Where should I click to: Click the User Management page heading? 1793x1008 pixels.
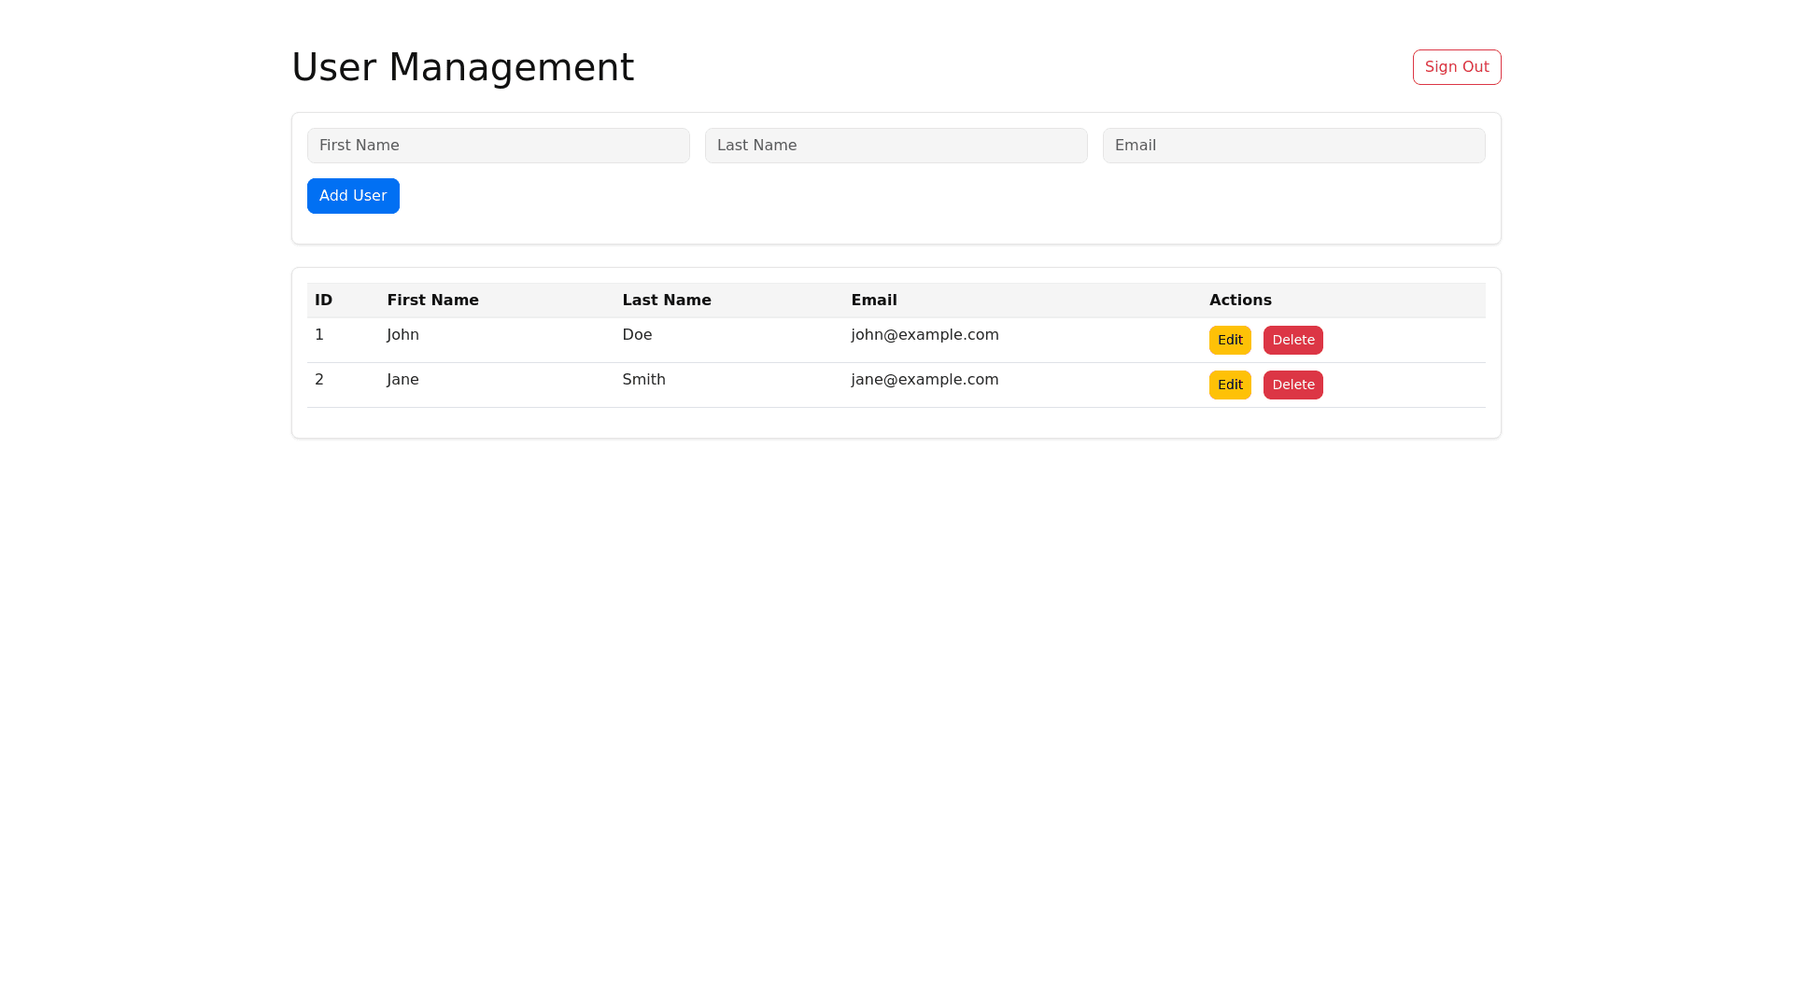point(462,67)
